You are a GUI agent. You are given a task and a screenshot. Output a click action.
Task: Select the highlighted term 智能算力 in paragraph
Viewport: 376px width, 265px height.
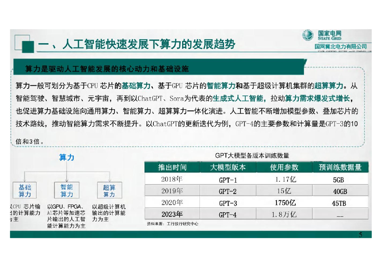coord(221,86)
